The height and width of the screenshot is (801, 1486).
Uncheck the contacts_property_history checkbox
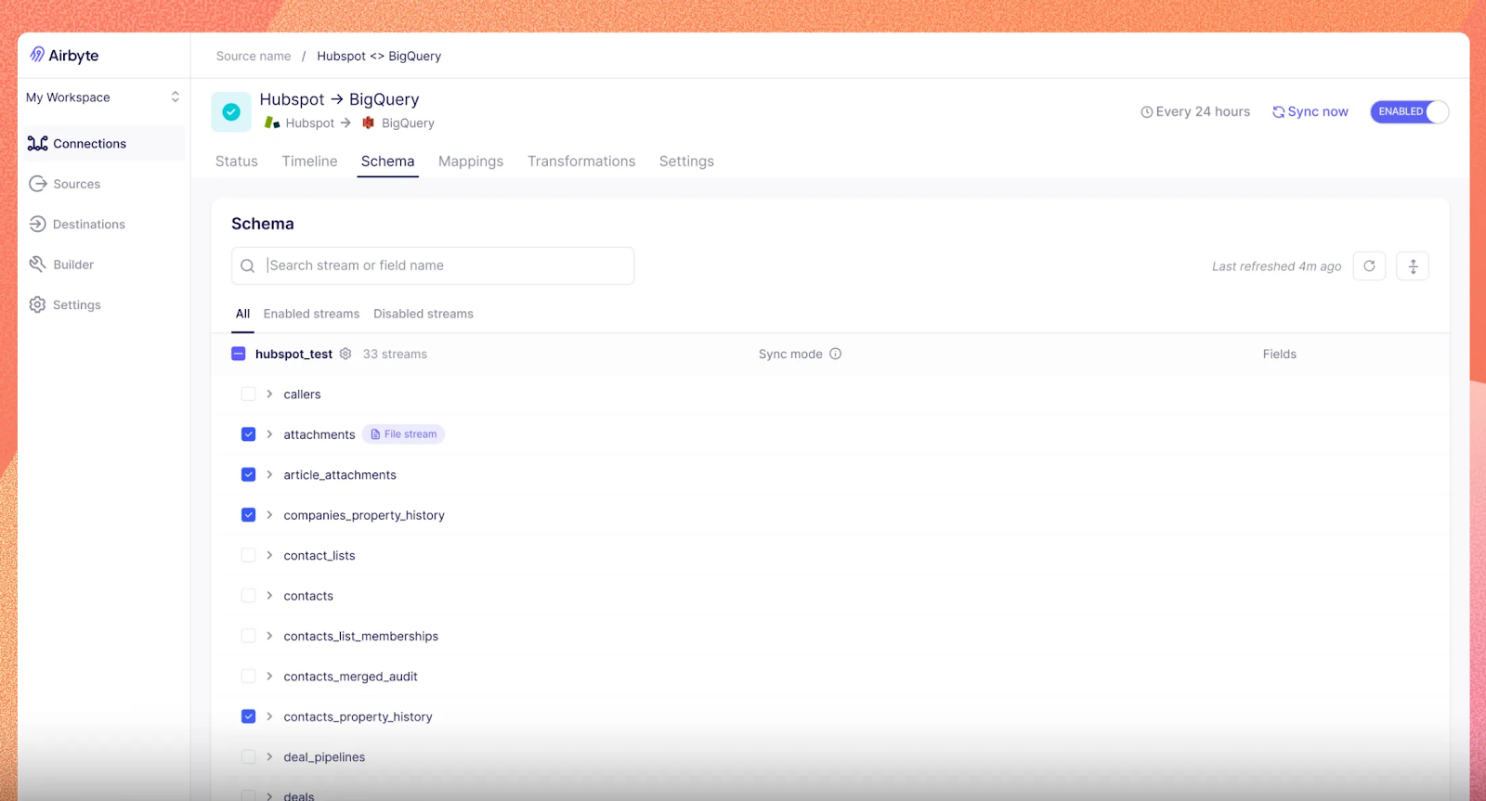(248, 717)
